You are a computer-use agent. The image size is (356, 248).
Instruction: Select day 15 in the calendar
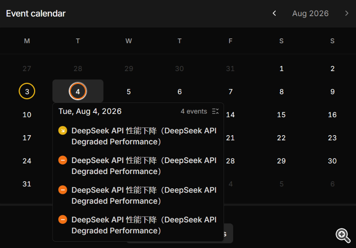(x=281, y=115)
